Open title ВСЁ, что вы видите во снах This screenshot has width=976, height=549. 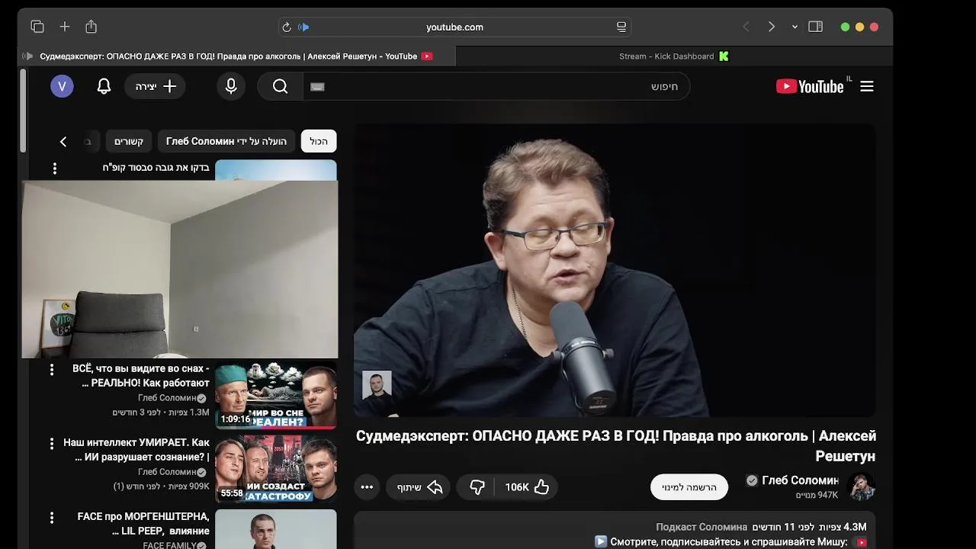141,375
